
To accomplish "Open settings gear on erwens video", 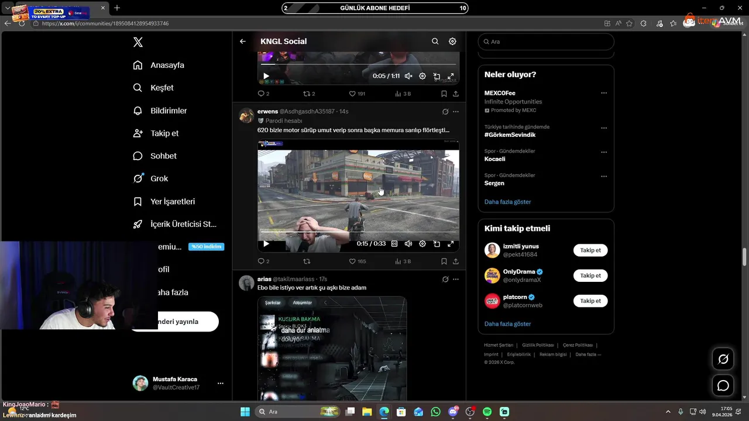I will click(422, 244).
